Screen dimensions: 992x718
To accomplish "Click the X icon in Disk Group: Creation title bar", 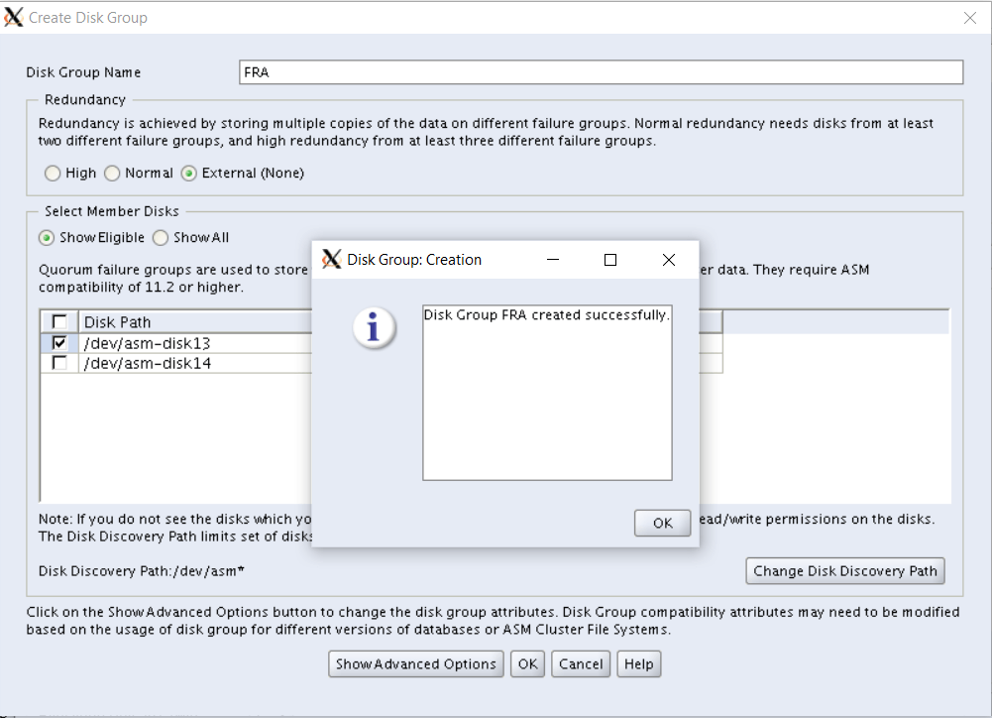I will click(x=332, y=260).
